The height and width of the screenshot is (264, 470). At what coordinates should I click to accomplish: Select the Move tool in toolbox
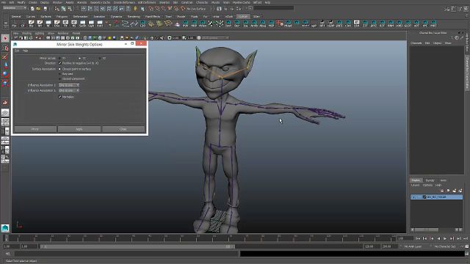tap(5, 65)
